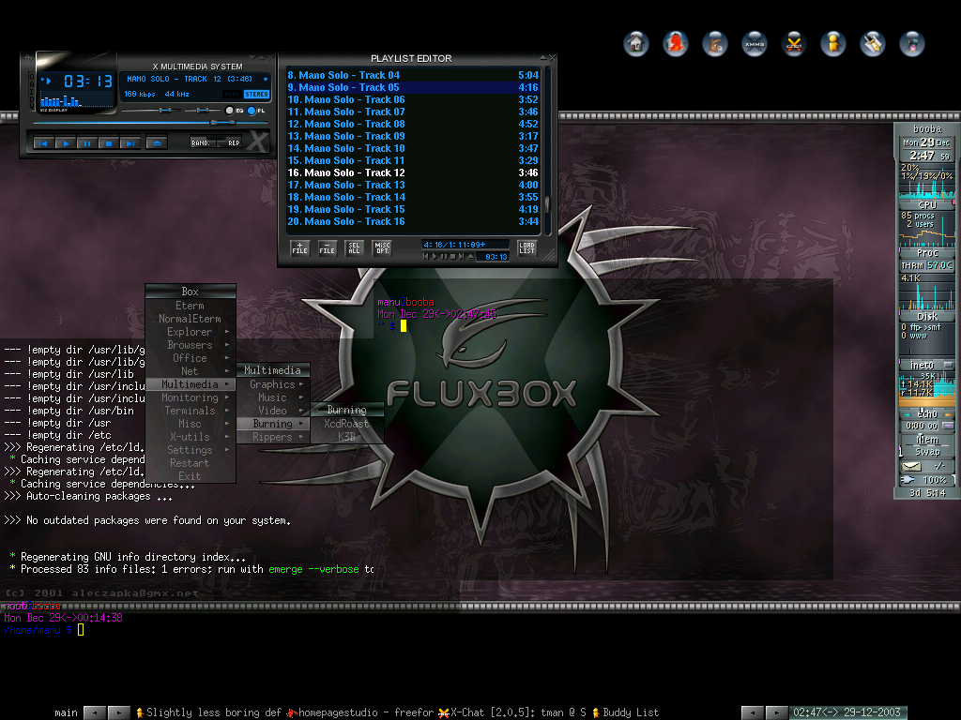The width and height of the screenshot is (961, 720).
Task: Choose Exit in the Fluxbox menu
Action: 190,476
